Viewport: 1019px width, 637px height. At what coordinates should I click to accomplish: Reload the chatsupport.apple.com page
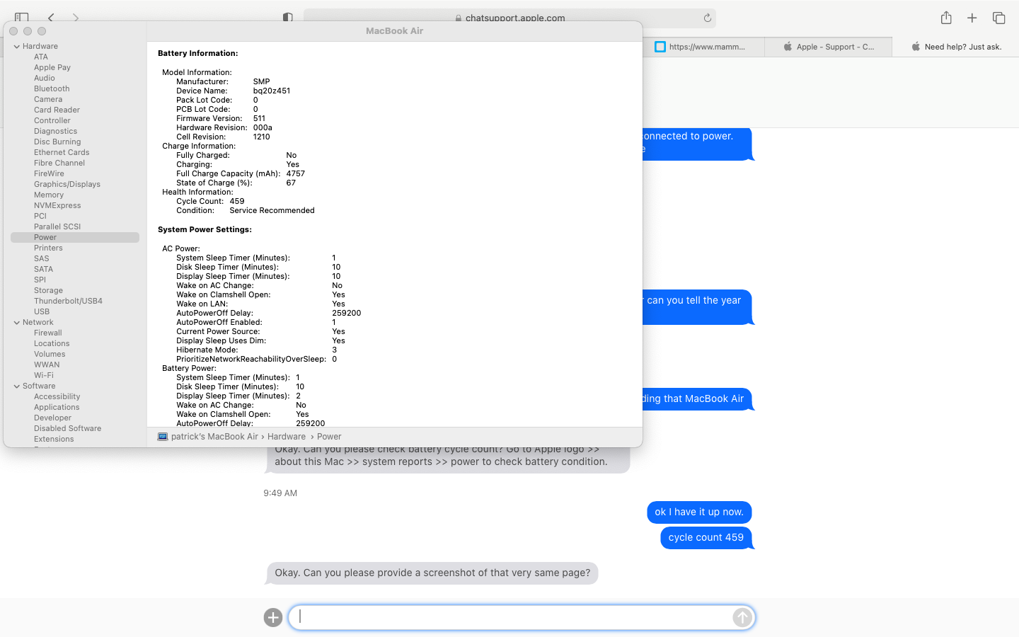[707, 18]
